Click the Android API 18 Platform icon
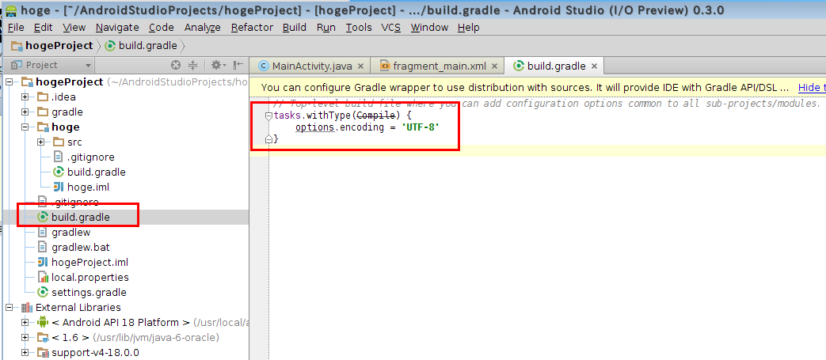Viewport: 826px width, 360px height. tap(43, 322)
